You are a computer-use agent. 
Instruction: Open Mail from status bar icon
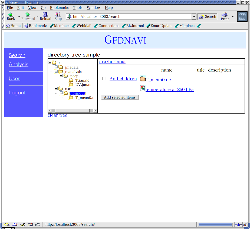[15, 225]
